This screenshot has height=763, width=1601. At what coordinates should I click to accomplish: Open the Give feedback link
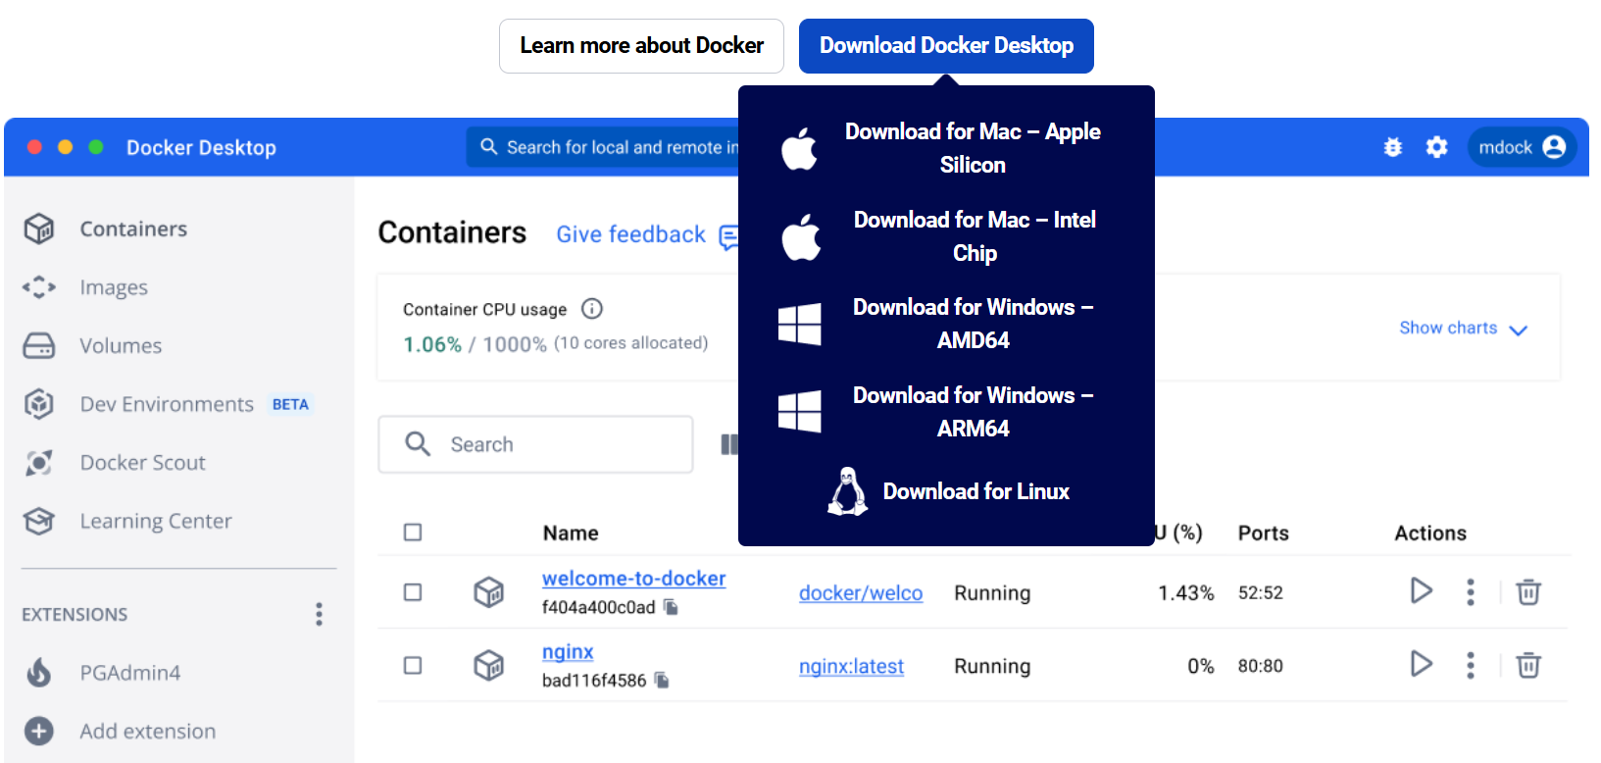[x=630, y=234]
